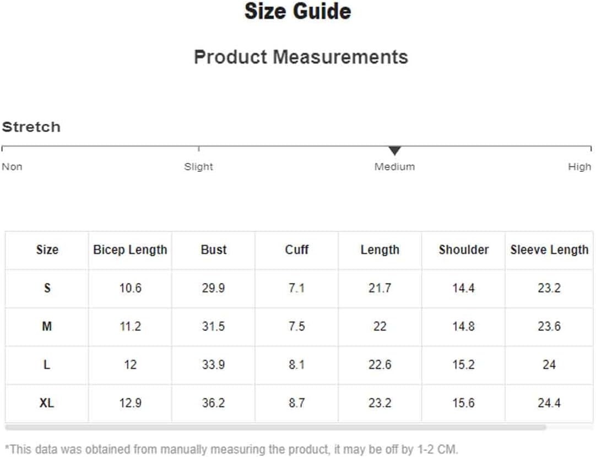
Task: Click the Cuff column header
Action: (x=297, y=250)
